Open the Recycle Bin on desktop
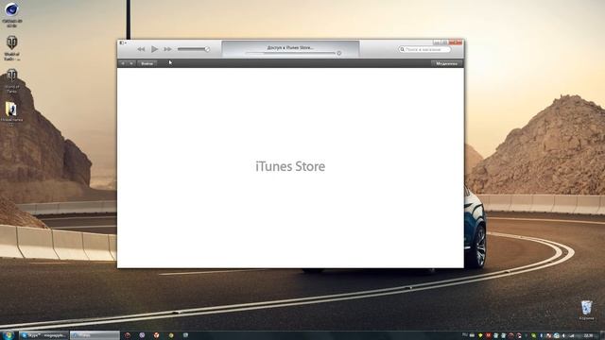 (x=586, y=310)
